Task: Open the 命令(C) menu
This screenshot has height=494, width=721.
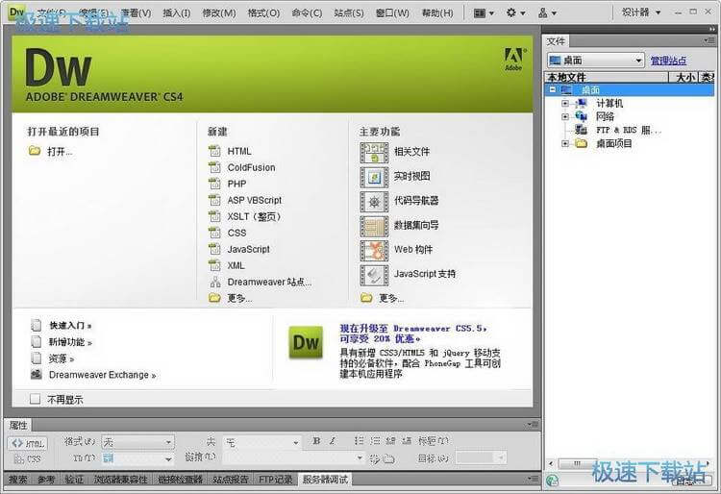Action: 307,12
